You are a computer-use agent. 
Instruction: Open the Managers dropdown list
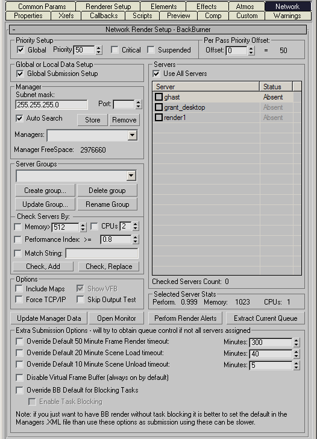(133, 136)
